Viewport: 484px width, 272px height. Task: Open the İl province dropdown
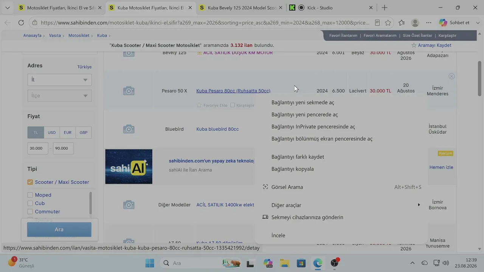[x=59, y=80]
